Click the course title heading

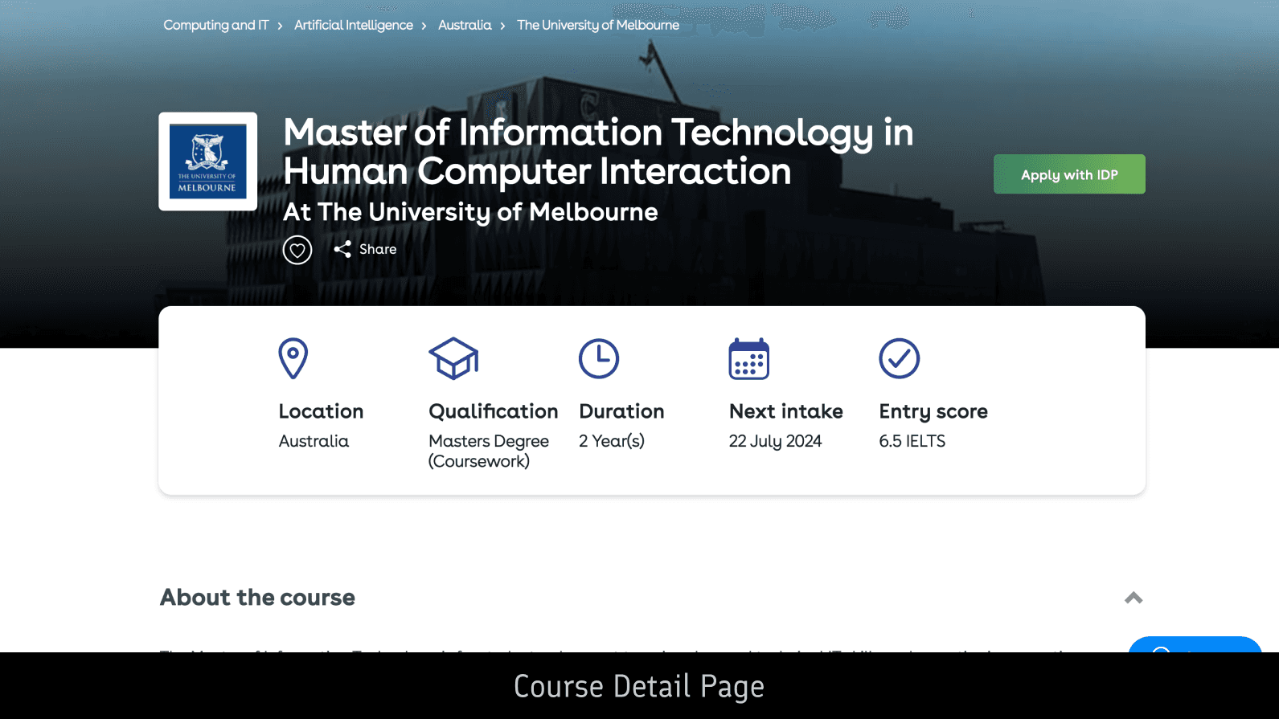598,152
